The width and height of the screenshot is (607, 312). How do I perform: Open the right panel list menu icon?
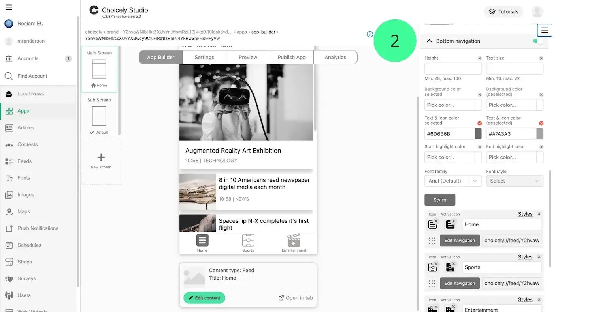click(x=544, y=30)
